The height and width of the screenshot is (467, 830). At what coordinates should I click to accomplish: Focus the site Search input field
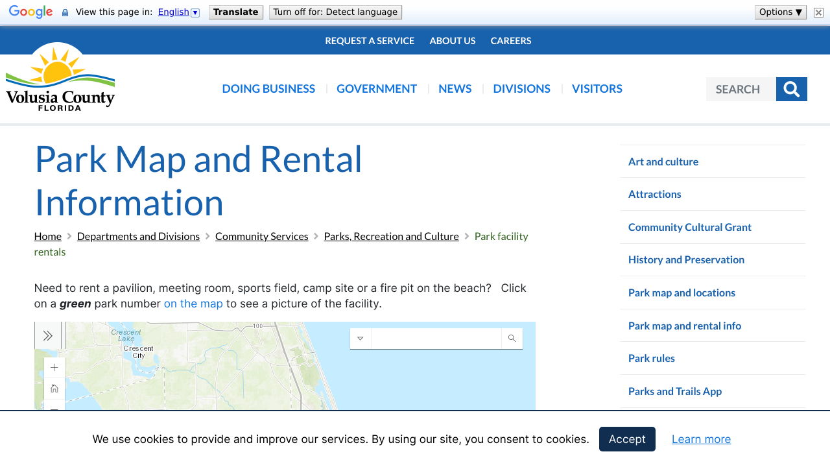[x=741, y=89]
